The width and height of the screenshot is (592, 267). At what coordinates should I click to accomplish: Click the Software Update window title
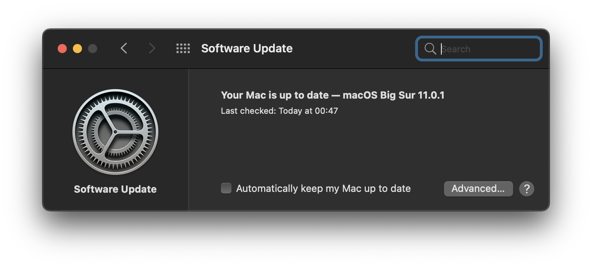coord(247,49)
